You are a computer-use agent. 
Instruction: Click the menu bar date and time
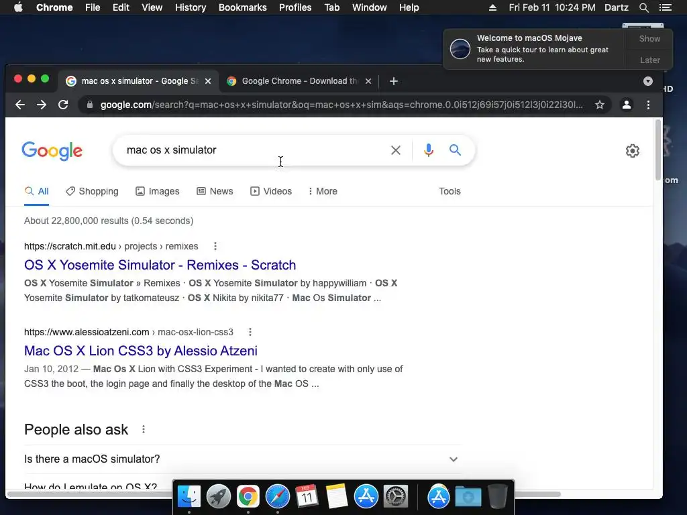[552, 7]
